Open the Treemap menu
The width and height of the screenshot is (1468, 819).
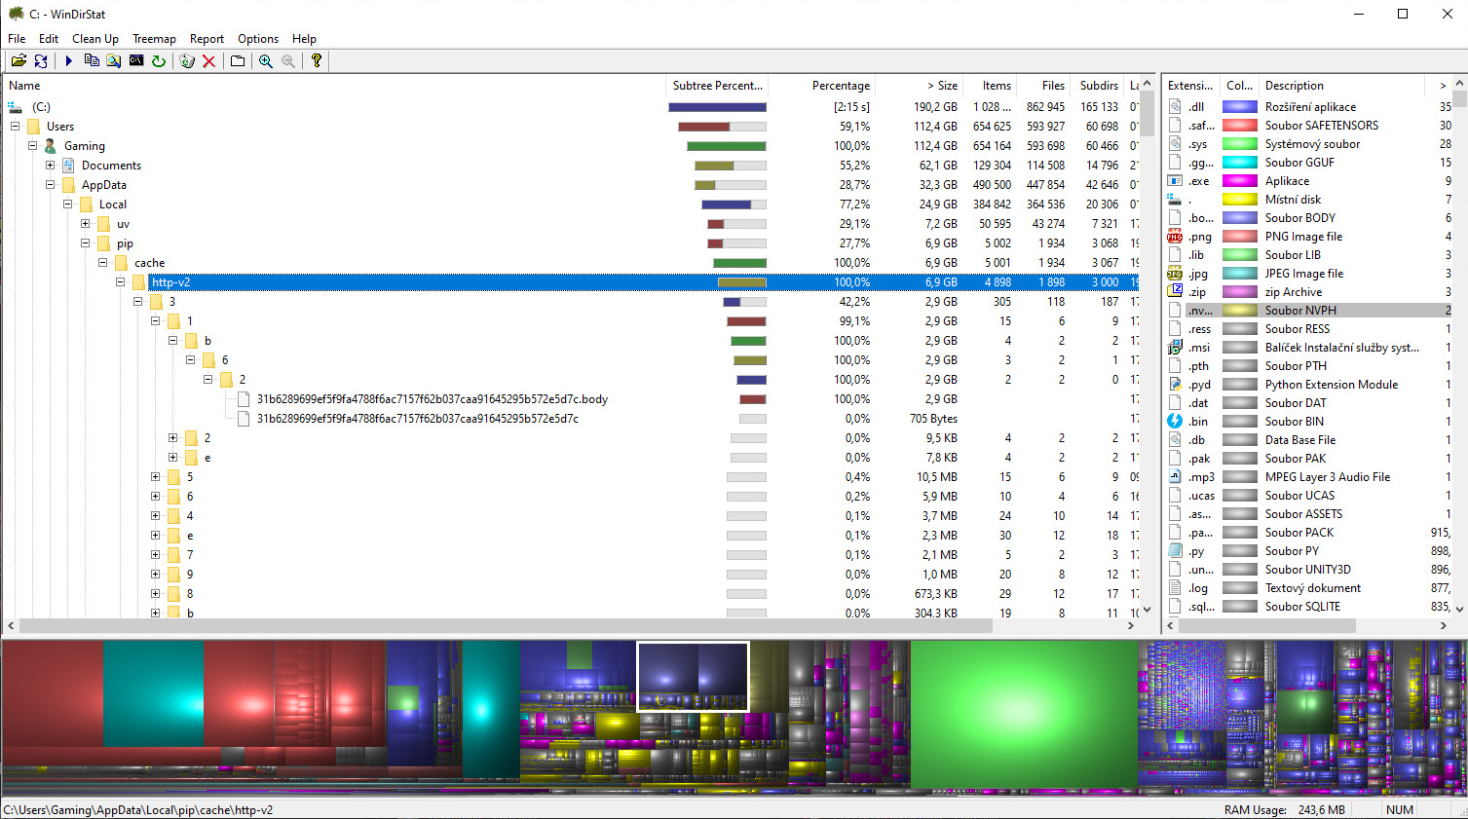154,39
